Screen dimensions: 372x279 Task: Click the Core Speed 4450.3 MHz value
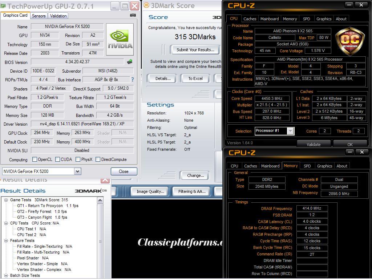click(x=272, y=98)
